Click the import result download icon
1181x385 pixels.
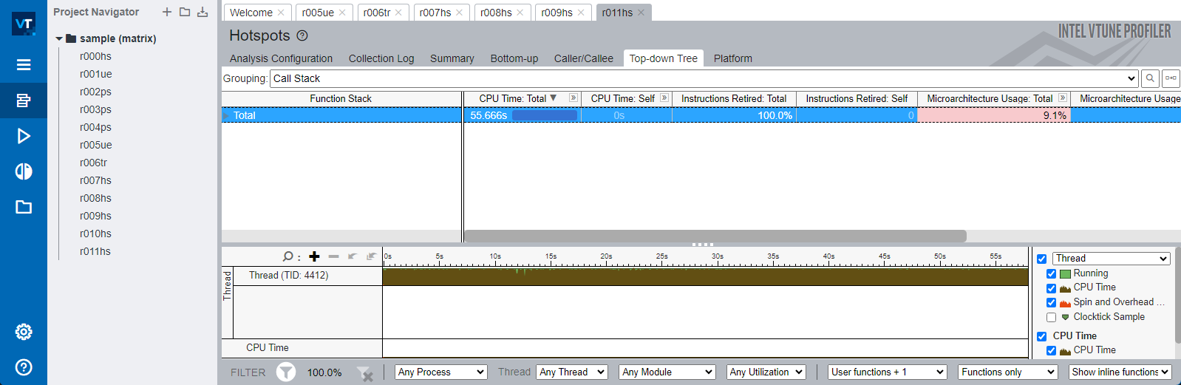[x=202, y=12]
